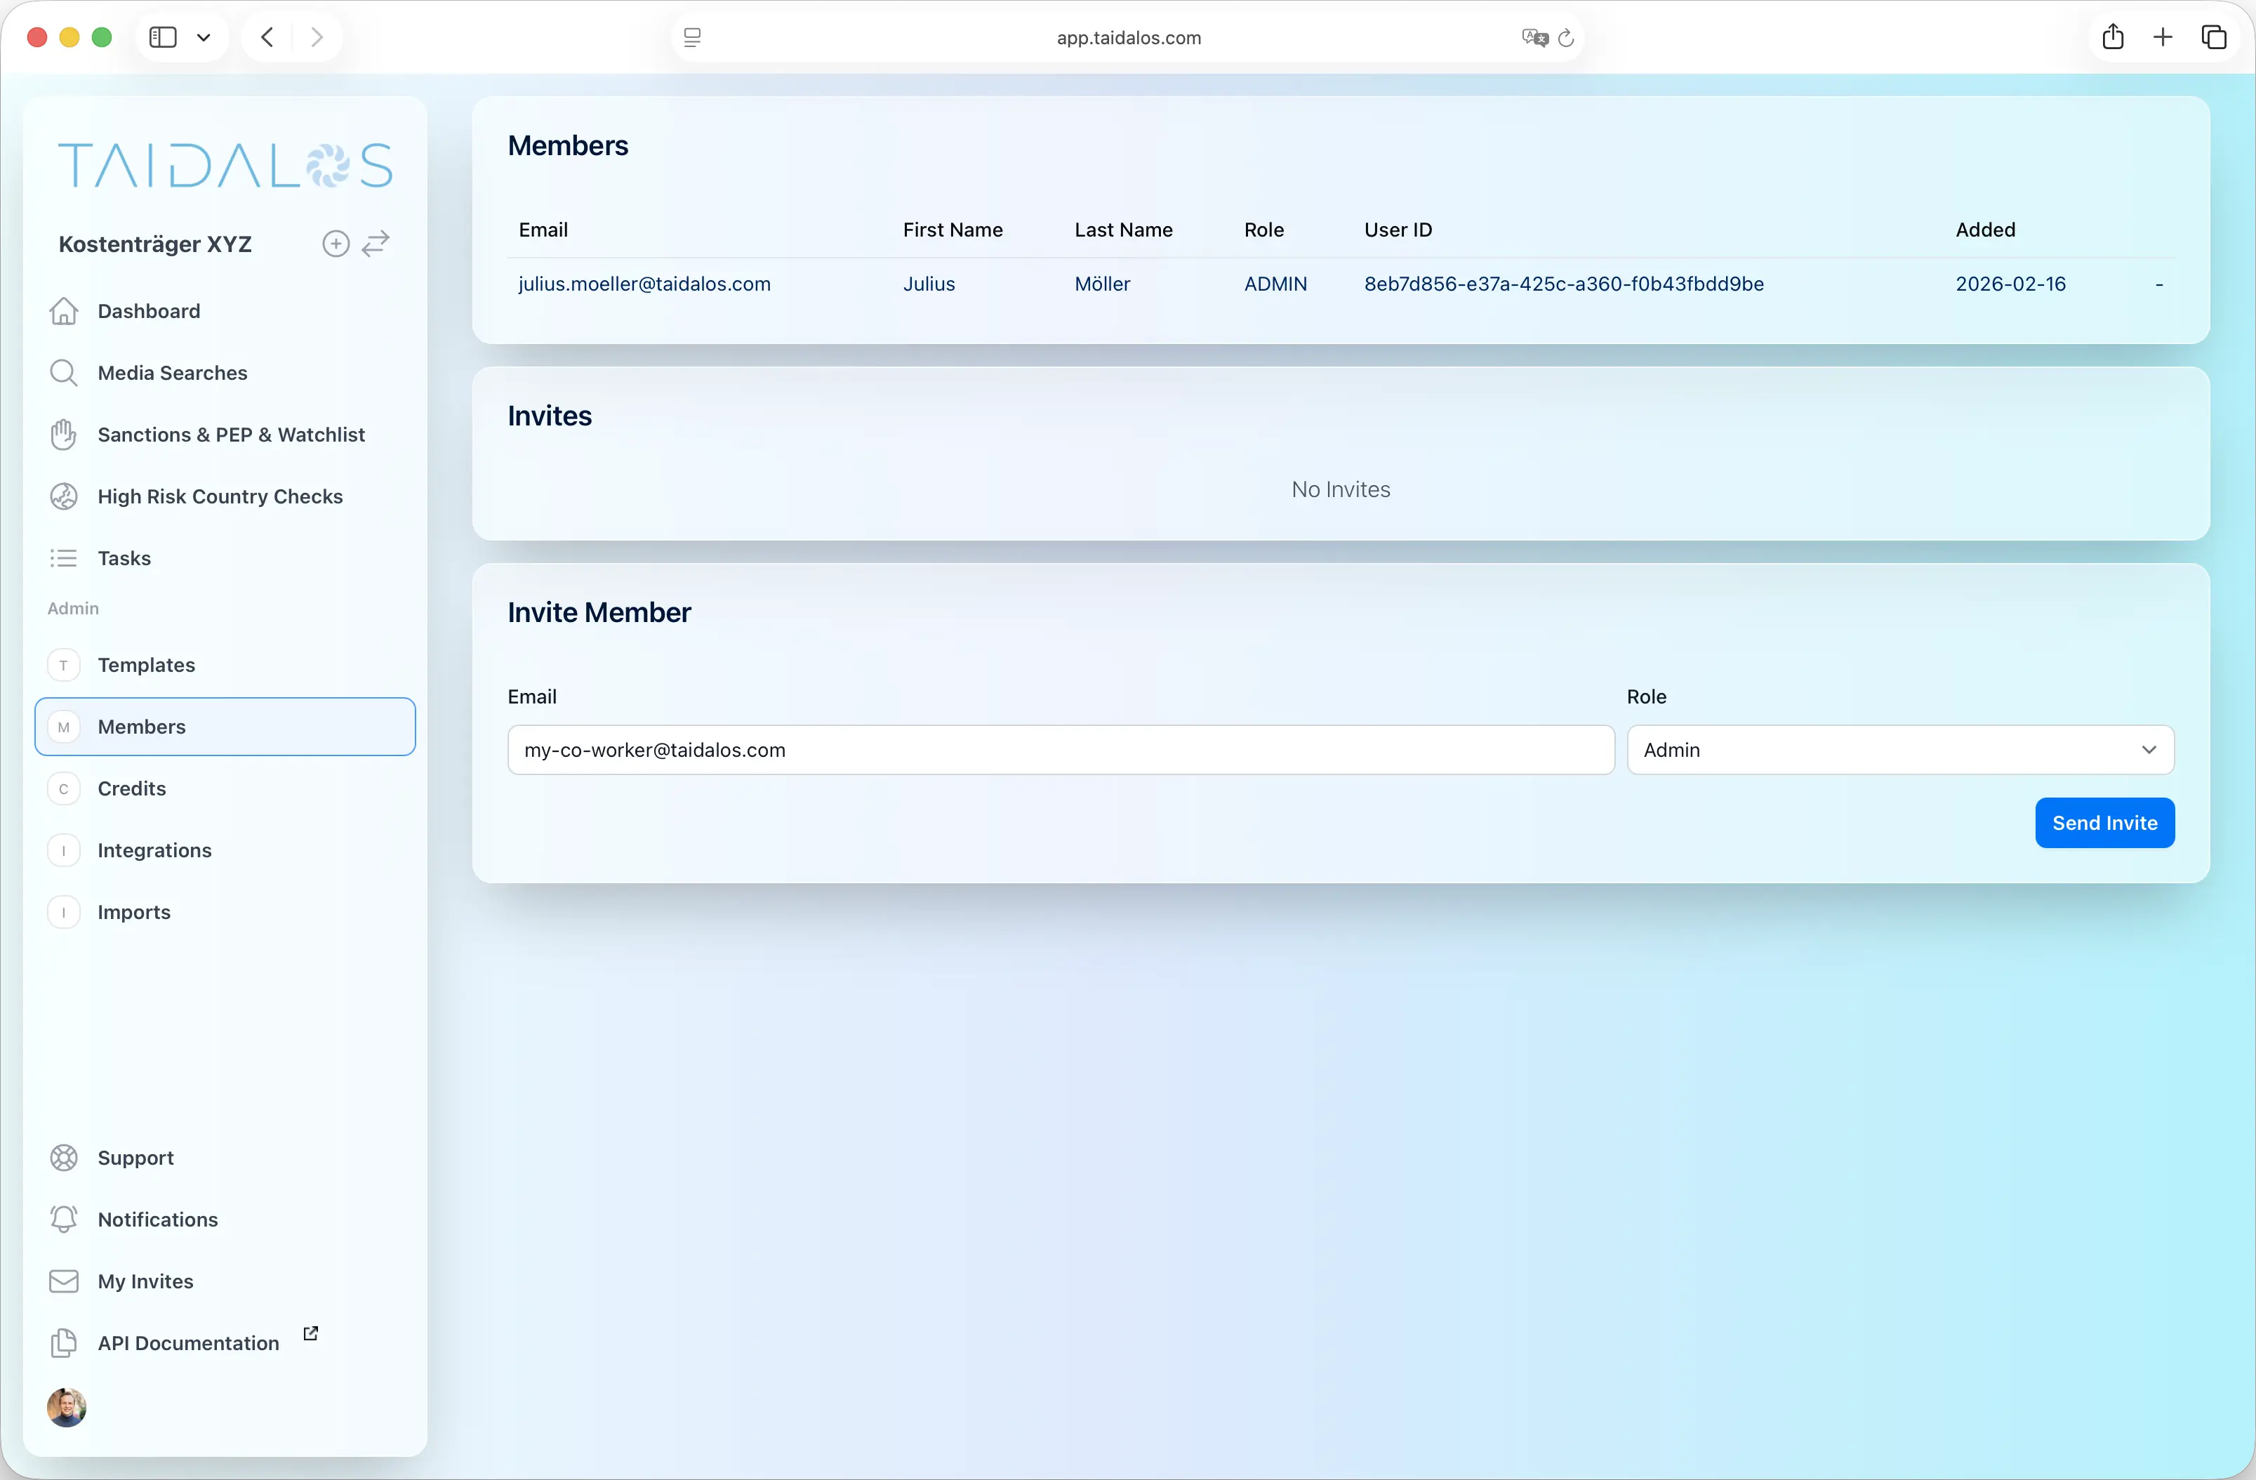Click the Safari share icon
This screenshot has width=2256, height=1480.
point(2112,37)
